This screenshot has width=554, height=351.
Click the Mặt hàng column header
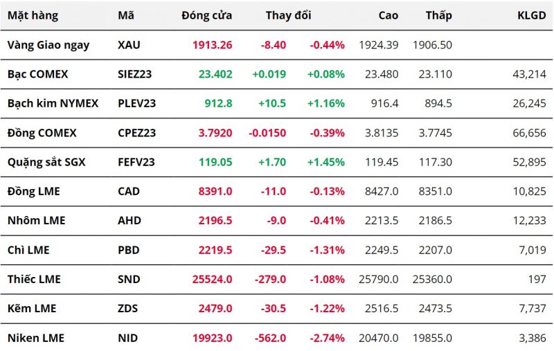pos(33,15)
